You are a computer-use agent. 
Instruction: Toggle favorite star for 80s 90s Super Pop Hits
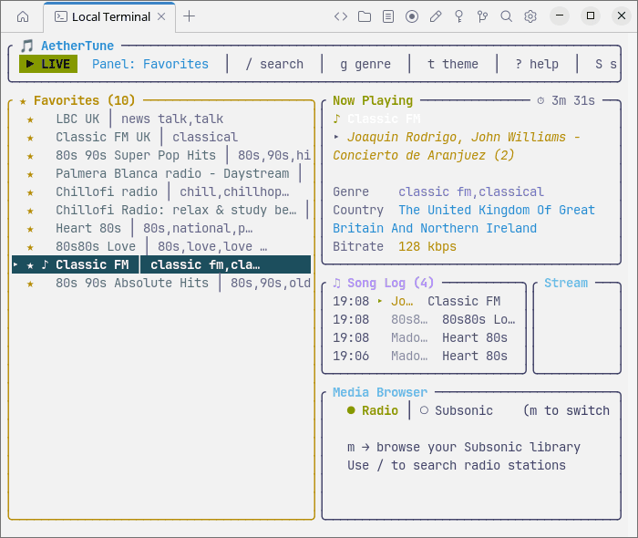point(30,156)
